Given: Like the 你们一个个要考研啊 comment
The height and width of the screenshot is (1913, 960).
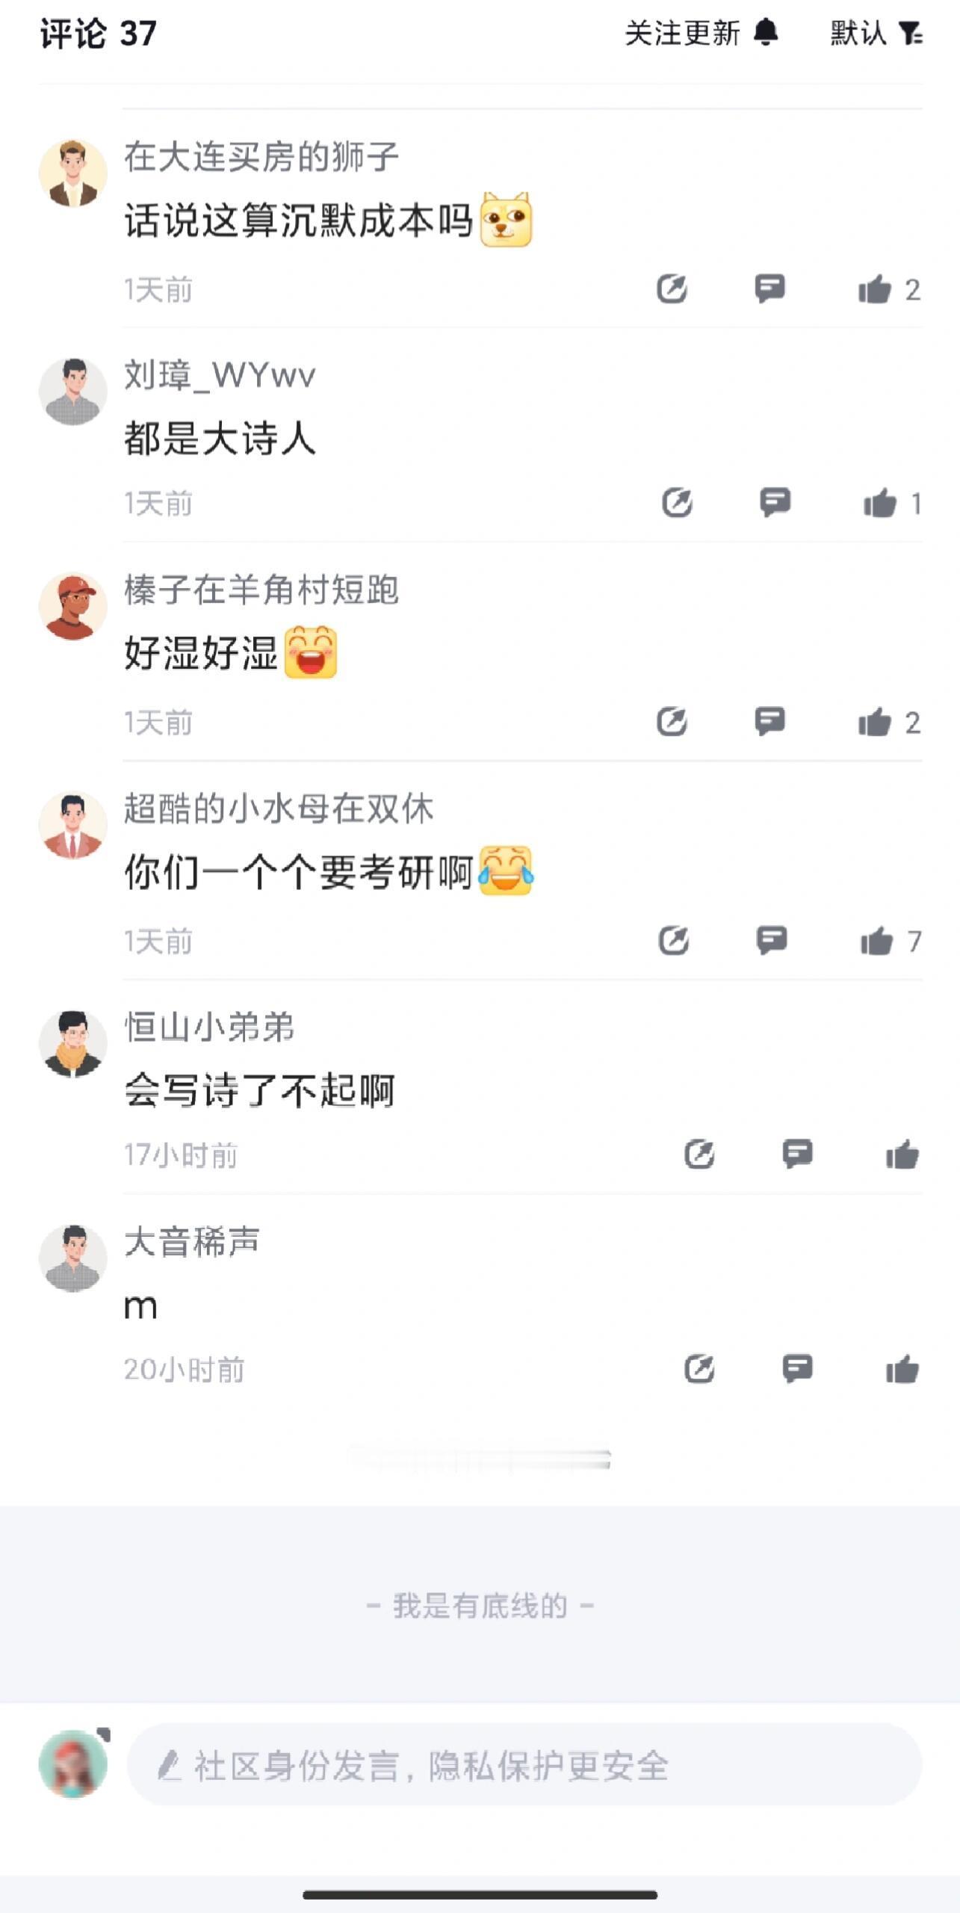Looking at the screenshot, I should tap(877, 941).
